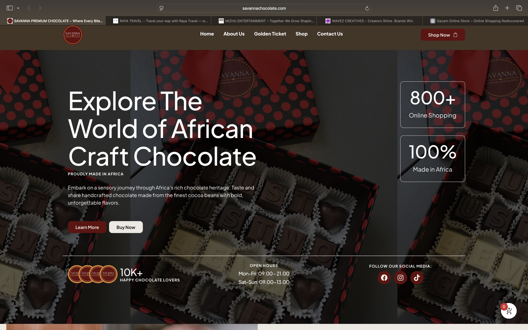The height and width of the screenshot is (330, 528).
Task: Click the Savanna logo in header
Action: 73,35
